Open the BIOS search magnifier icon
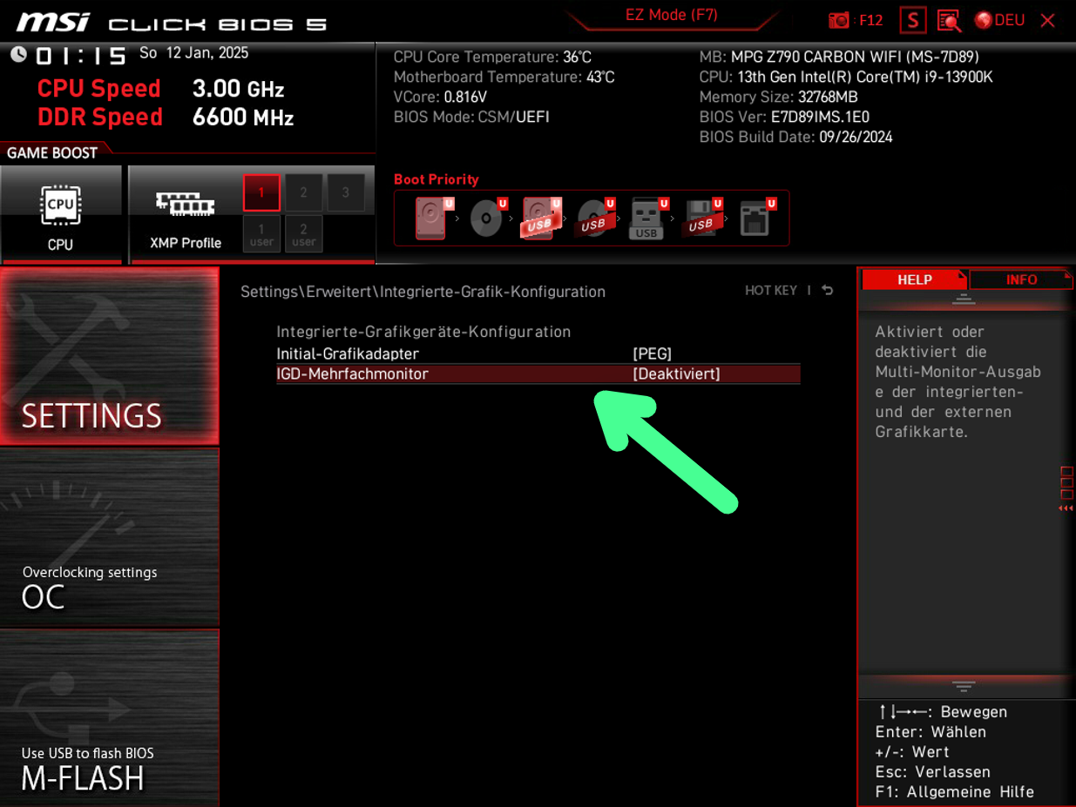1076x807 pixels. pos(949,20)
